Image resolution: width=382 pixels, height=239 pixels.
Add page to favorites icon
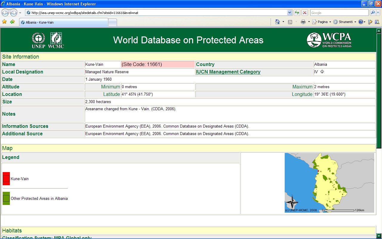pos(12,22)
